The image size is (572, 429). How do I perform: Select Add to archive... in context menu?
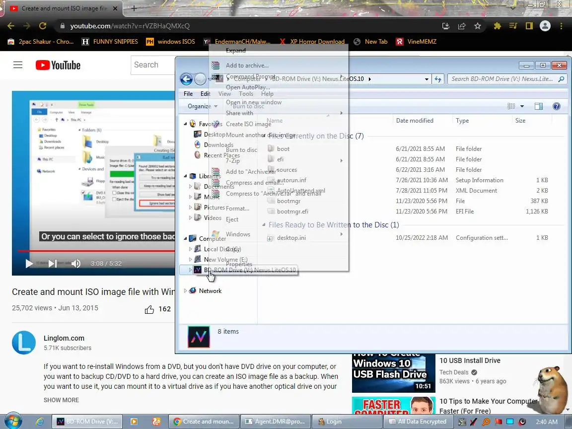click(247, 66)
